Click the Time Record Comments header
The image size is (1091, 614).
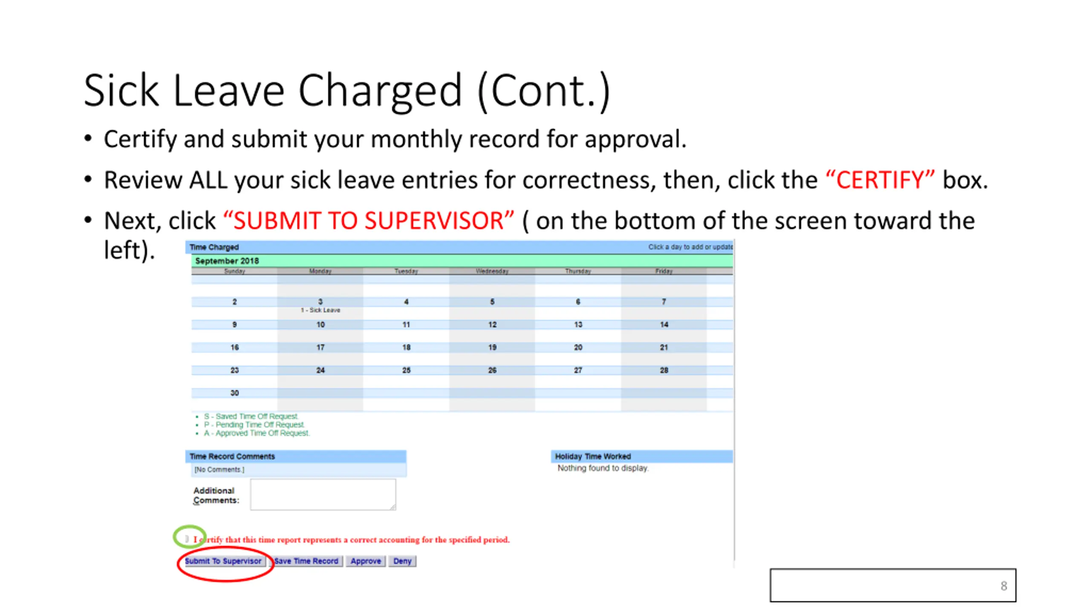296,457
